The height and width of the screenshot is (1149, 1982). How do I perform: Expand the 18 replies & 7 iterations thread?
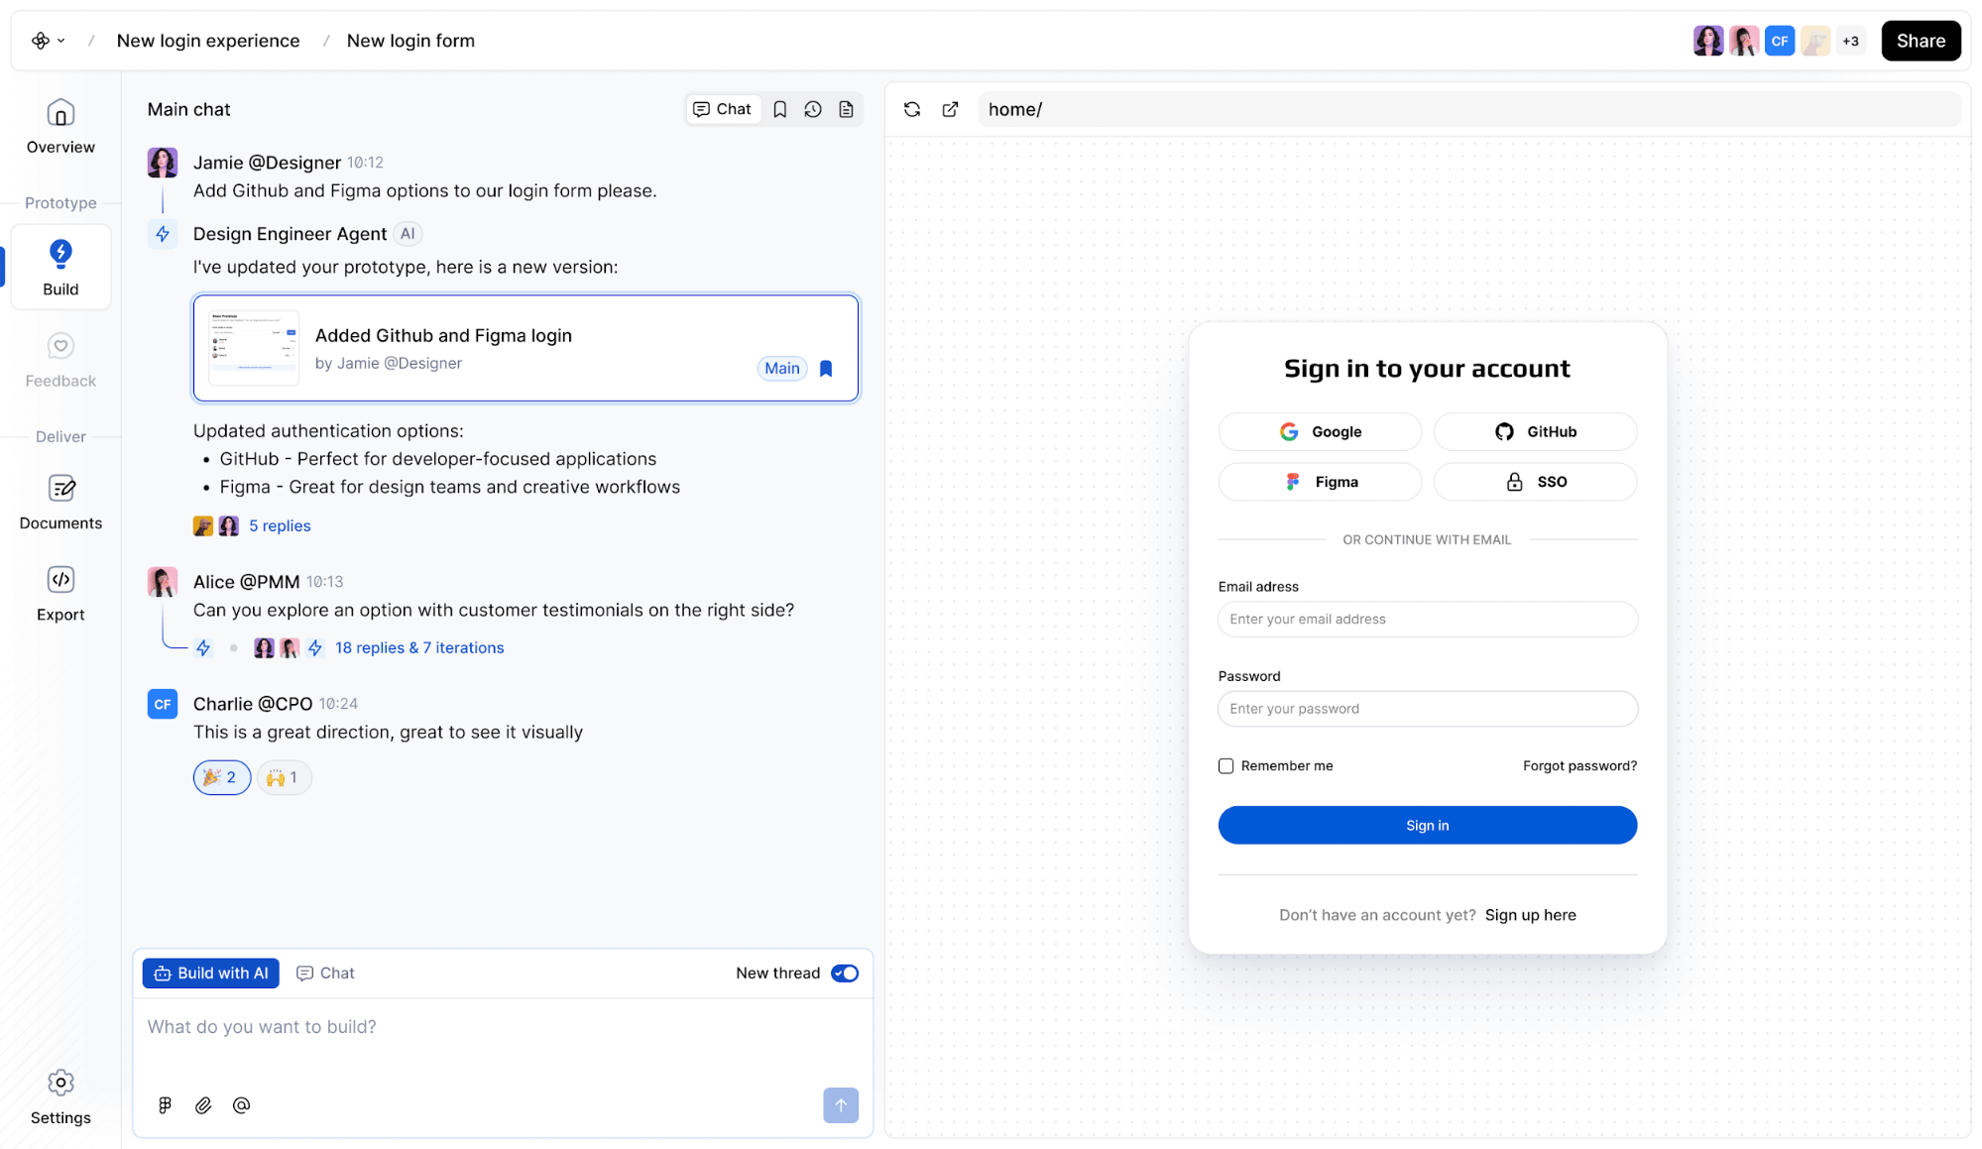point(419,647)
